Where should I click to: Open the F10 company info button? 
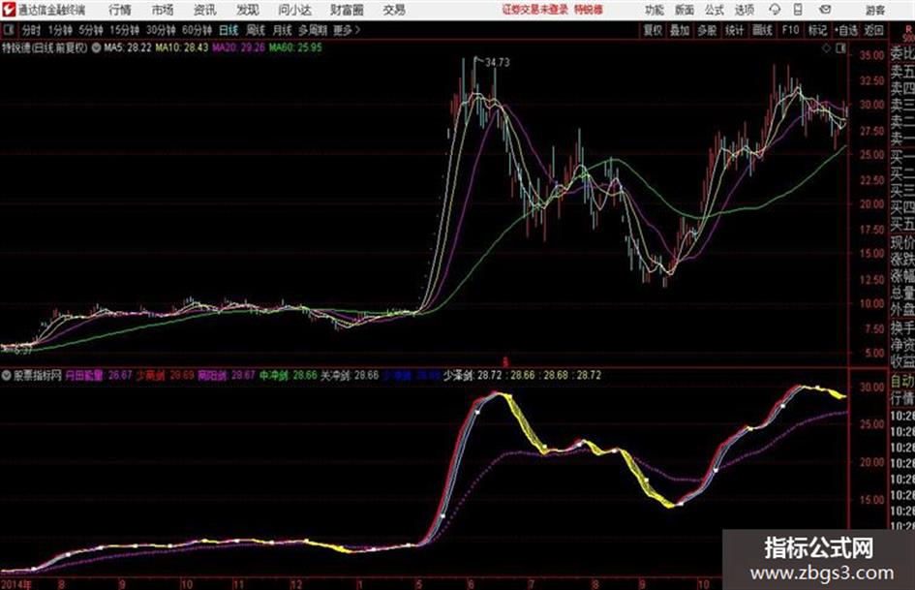click(x=790, y=30)
